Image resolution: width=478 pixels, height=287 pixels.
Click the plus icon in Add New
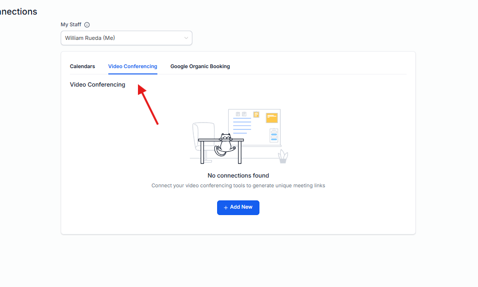225,208
